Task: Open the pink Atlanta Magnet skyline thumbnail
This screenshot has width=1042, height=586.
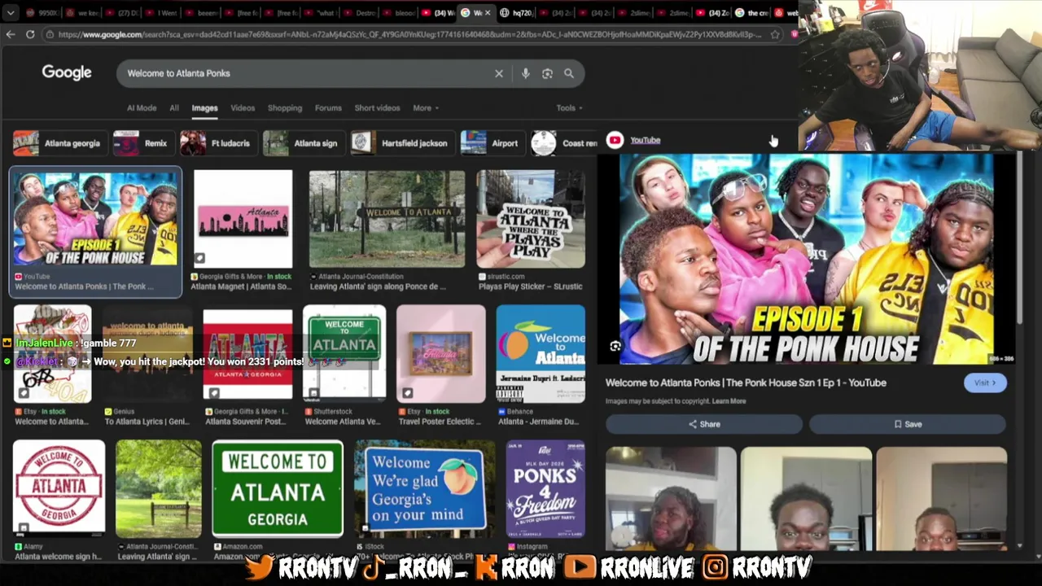Action: coord(243,218)
